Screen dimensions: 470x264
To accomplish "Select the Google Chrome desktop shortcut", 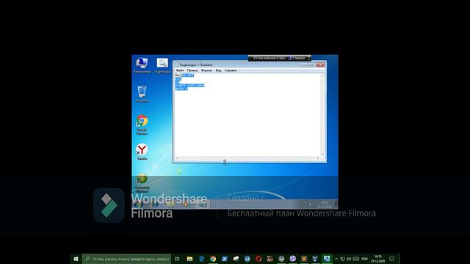I will 142,125.
